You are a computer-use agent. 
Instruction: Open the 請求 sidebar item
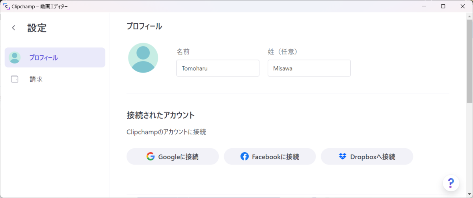coord(55,79)
